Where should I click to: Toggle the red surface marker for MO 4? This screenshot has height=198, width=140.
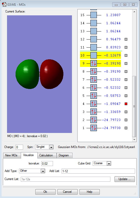click(126, 104)
